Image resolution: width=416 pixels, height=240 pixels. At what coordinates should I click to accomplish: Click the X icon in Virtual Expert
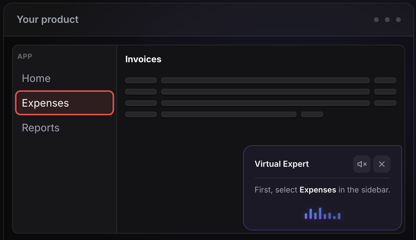382,164
